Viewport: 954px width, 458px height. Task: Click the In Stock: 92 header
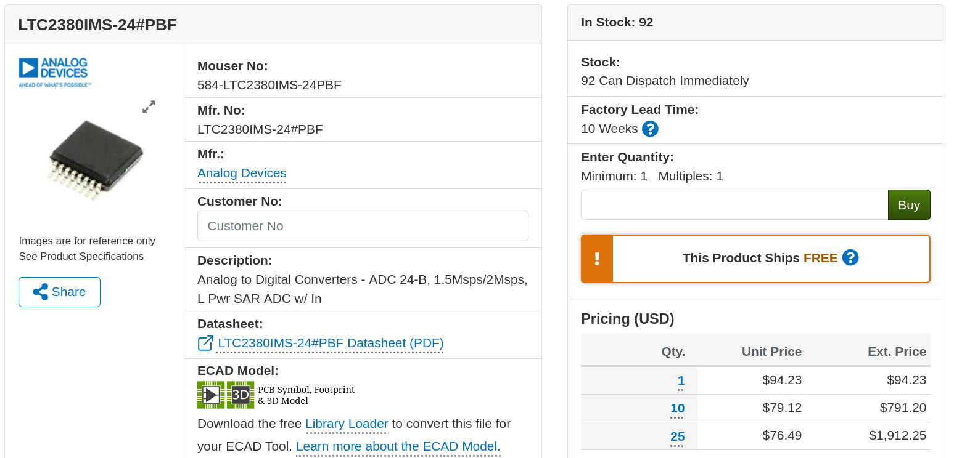click(617, 23)
